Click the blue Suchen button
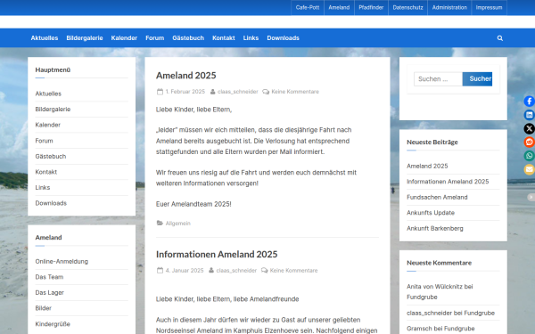Screen dimensions: 535x334 [x=477, y=79]
